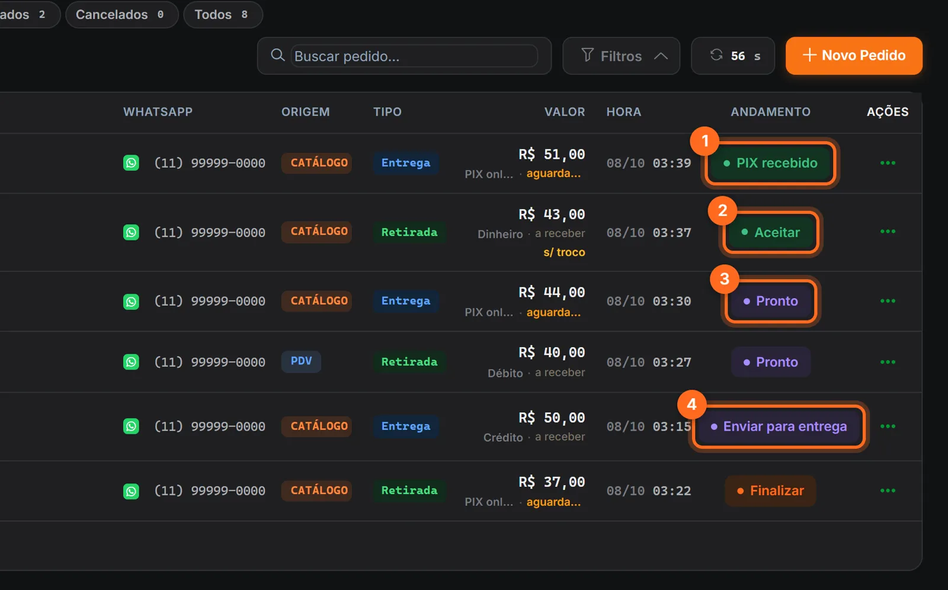Switch to the Todos tab
The image size is (948, 590).
[223, 14]
